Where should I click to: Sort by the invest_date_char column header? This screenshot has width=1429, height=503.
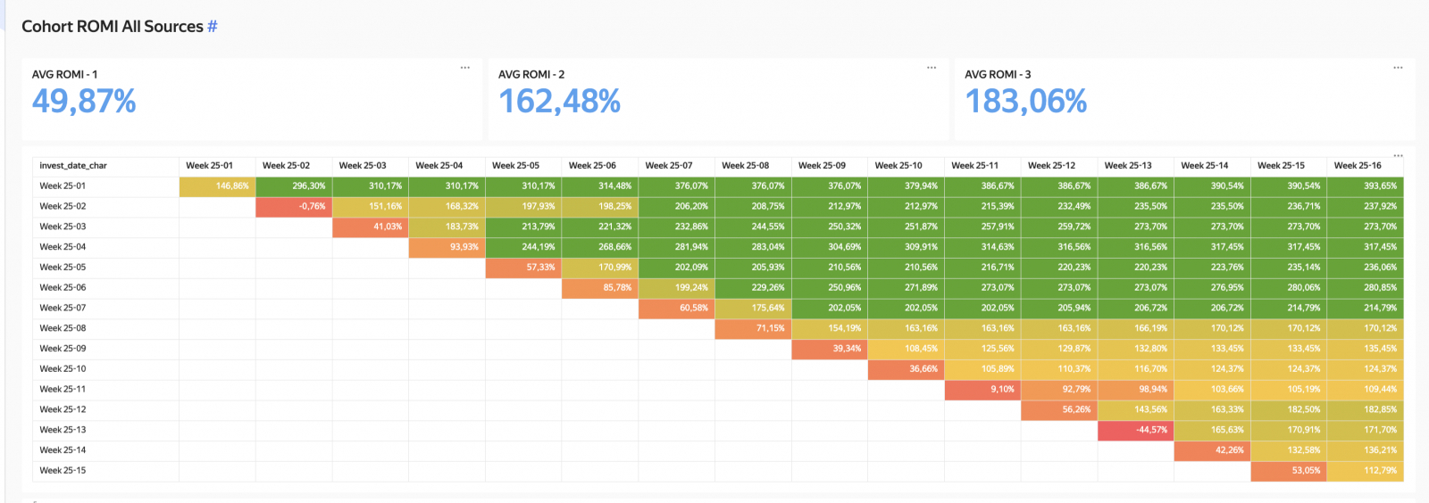coord(73,166)
